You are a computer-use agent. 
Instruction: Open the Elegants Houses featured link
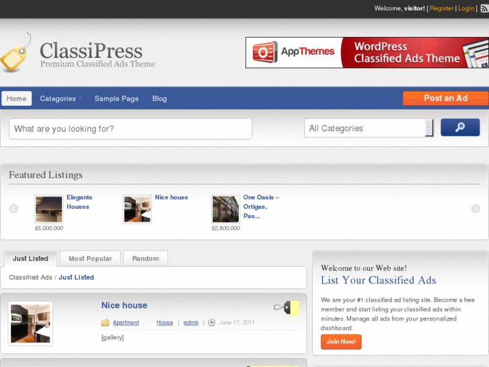coord(79,202)
